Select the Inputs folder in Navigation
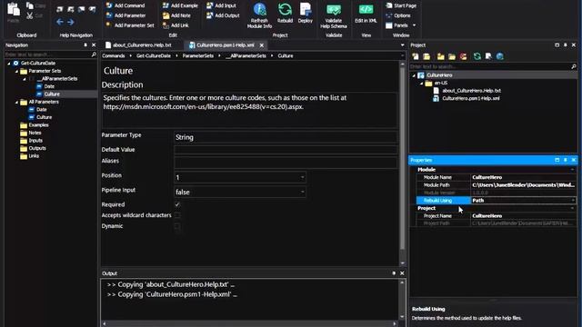 [x=32, y=141]
